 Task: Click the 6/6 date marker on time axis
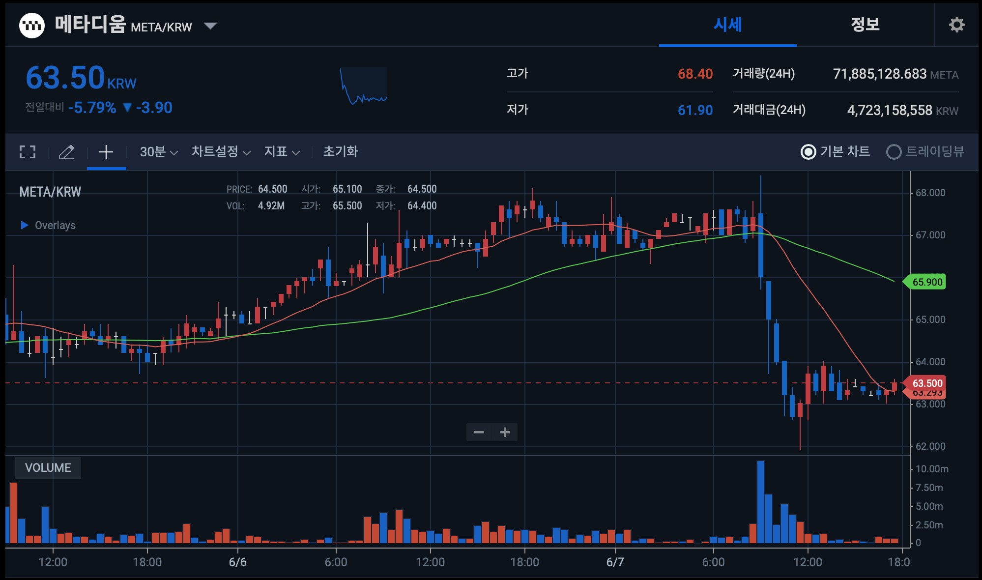pyautogui.click(x=237, y=562)
